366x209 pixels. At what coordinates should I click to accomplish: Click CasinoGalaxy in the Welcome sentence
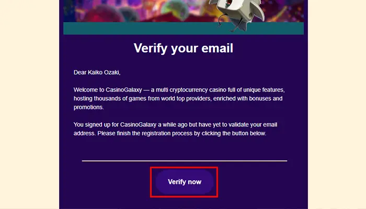[x=124, y=90]
